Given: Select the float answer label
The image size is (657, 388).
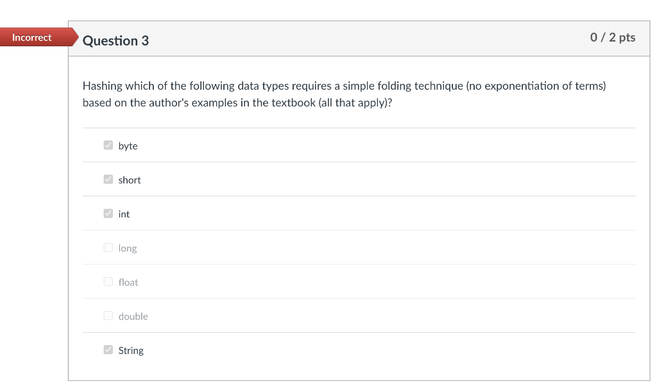Looking at the screenshot, I should (x=128, y=282).
